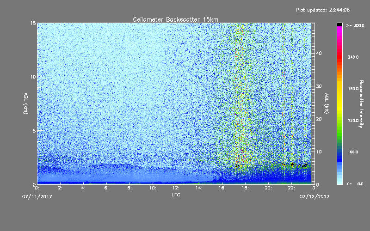Click the 30 kft tick label
Image resolution: width=370 pixels, height=231 pixels.
319,86
